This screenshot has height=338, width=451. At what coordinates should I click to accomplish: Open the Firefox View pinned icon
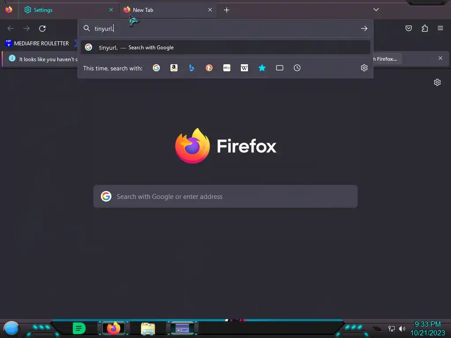(9, 10)
